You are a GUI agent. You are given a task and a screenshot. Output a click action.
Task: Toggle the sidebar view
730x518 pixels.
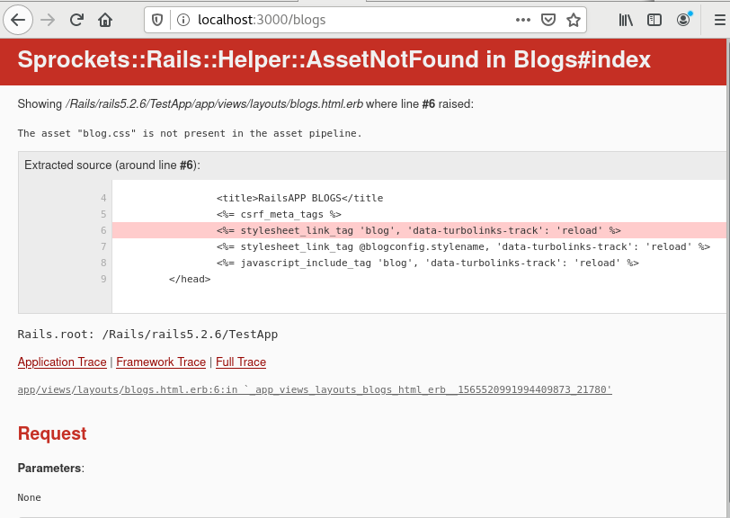(654, 20)
